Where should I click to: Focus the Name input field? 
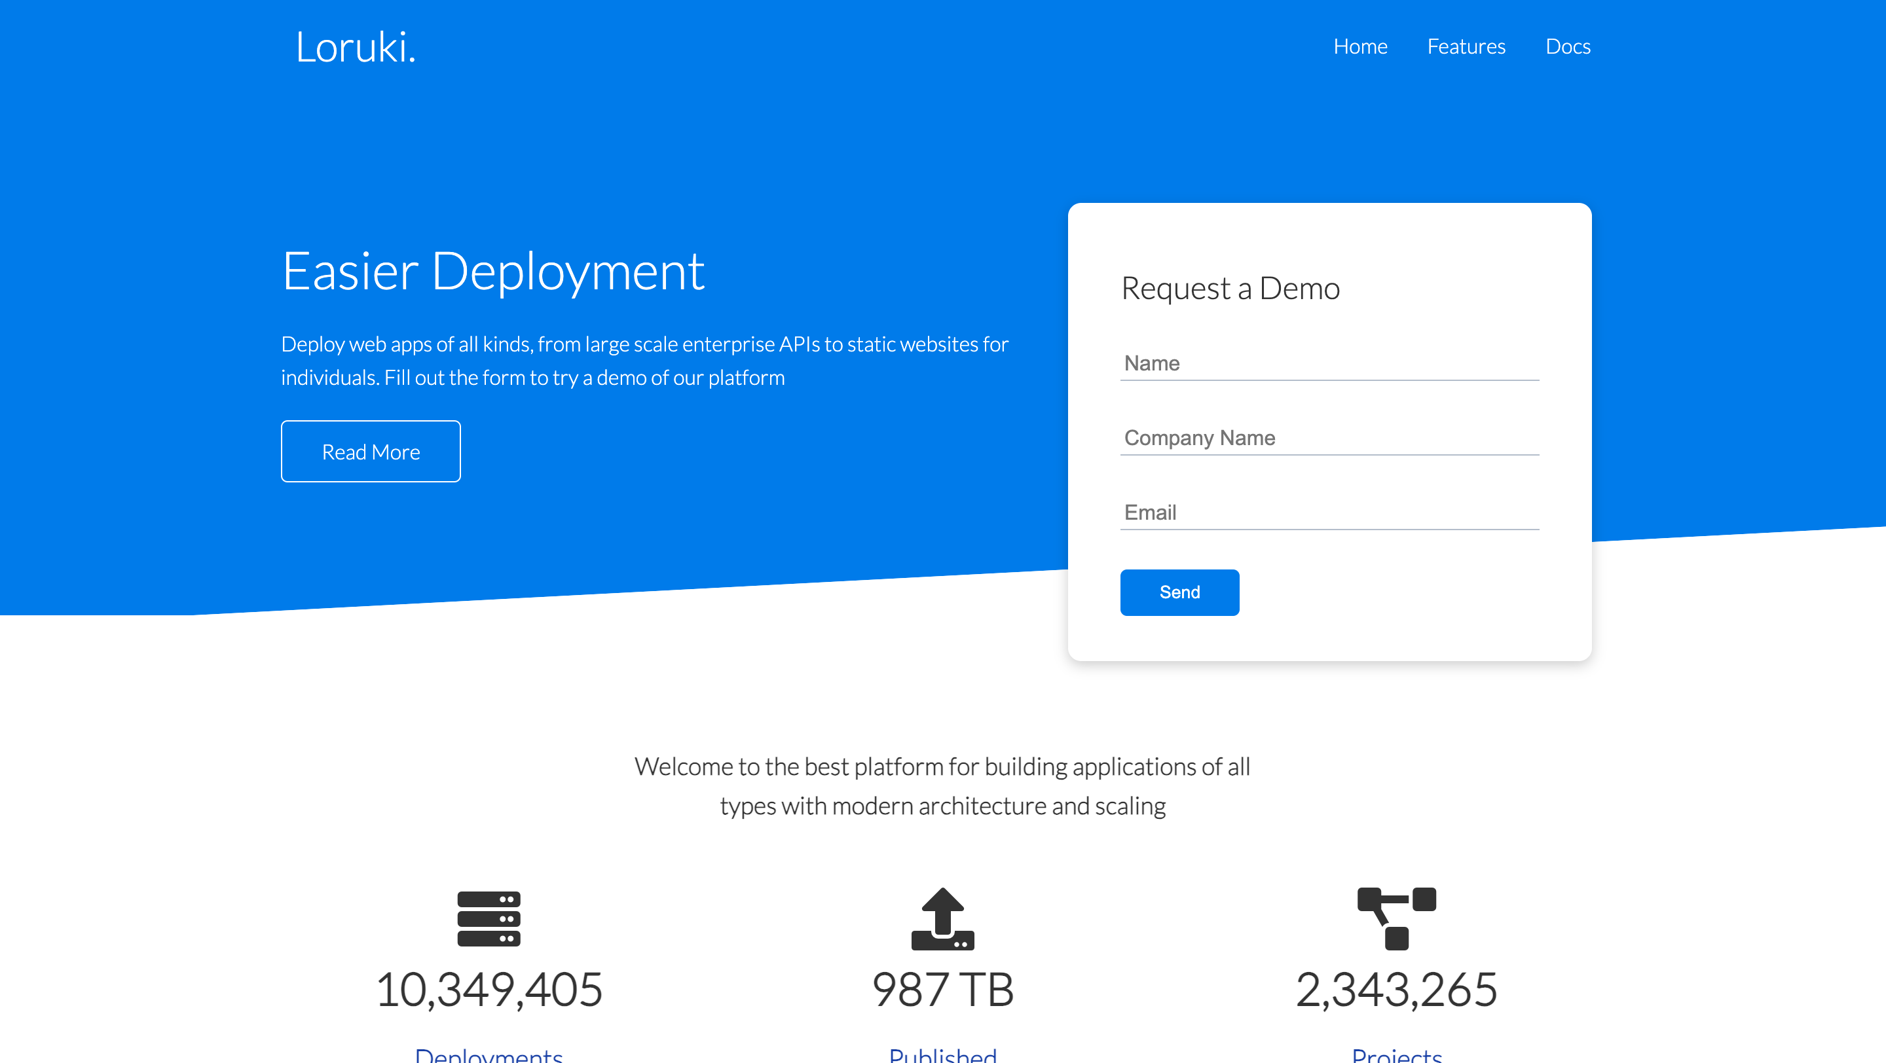(1329, 363)
